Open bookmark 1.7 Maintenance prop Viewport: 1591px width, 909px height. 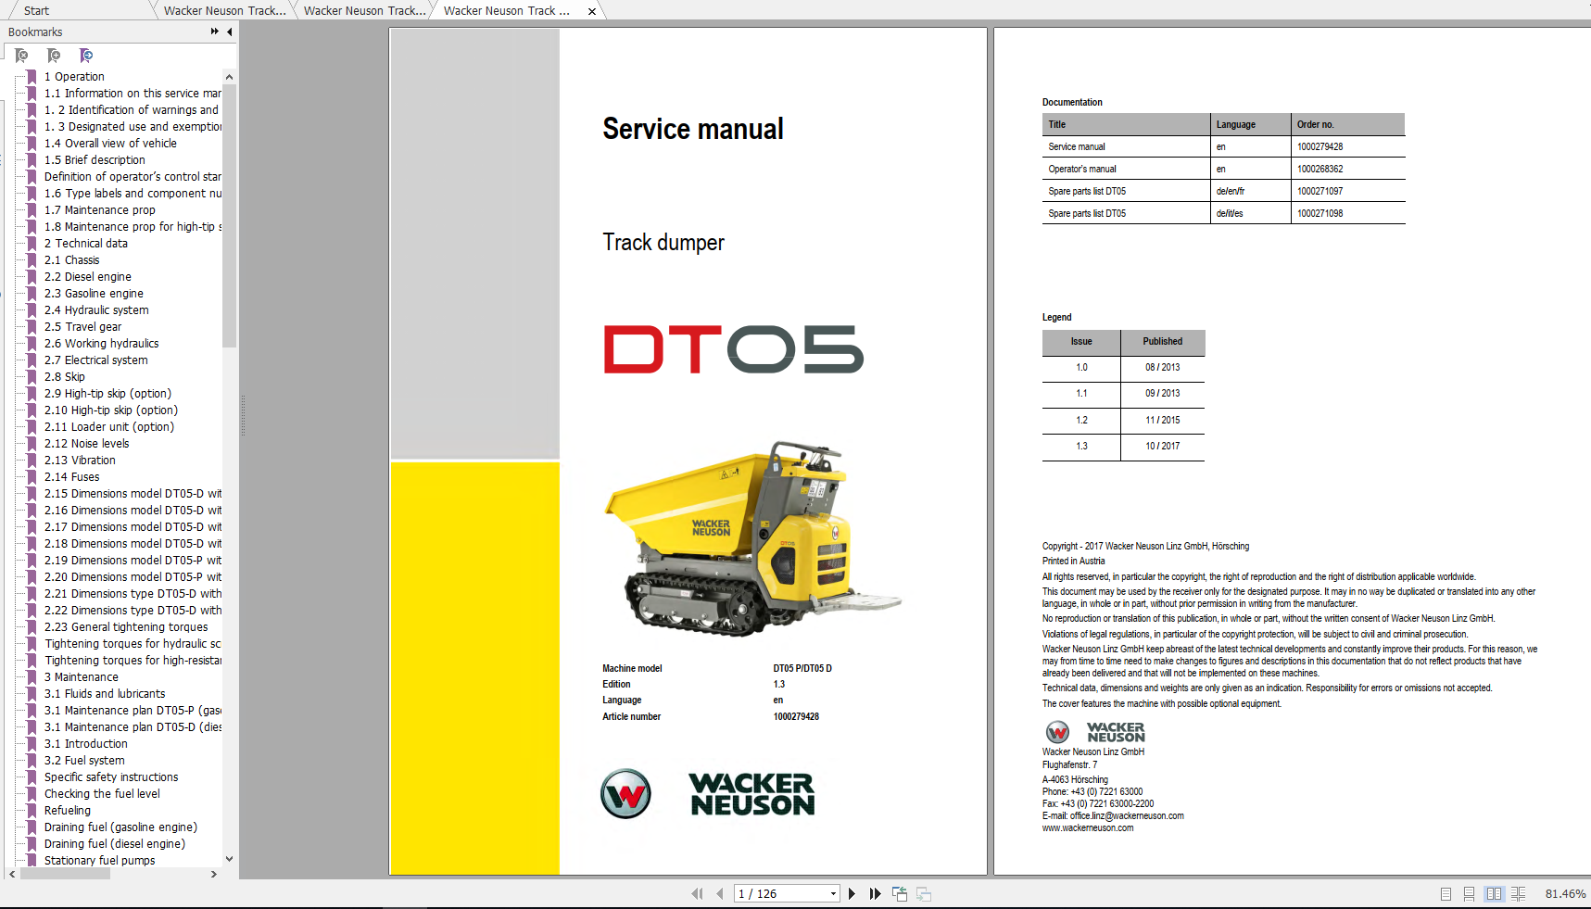[x=100, y=210]
